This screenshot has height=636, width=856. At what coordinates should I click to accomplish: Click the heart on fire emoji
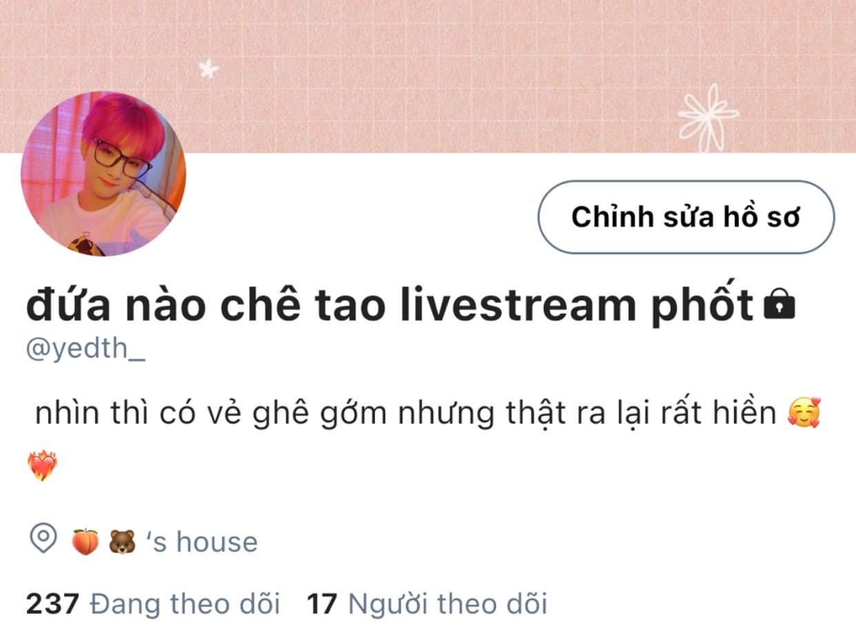43,466
